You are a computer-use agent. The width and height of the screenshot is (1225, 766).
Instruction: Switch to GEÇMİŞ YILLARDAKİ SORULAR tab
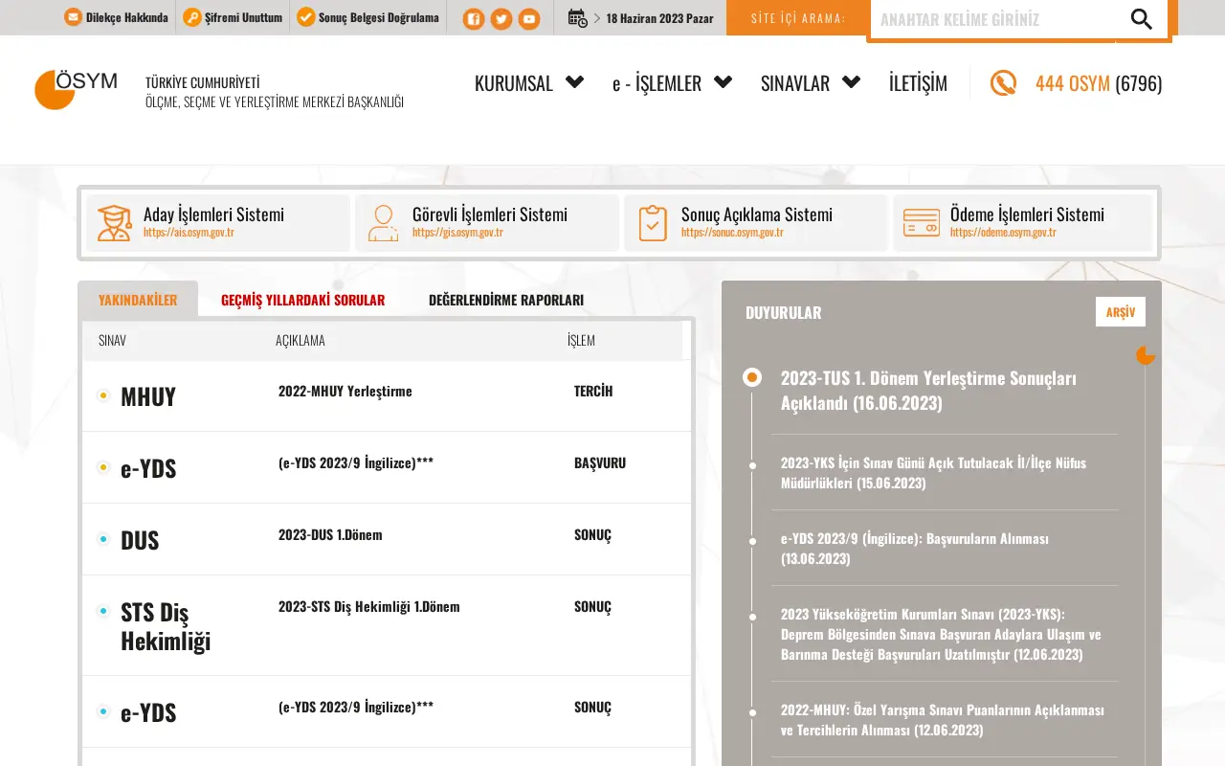point(302,300)
